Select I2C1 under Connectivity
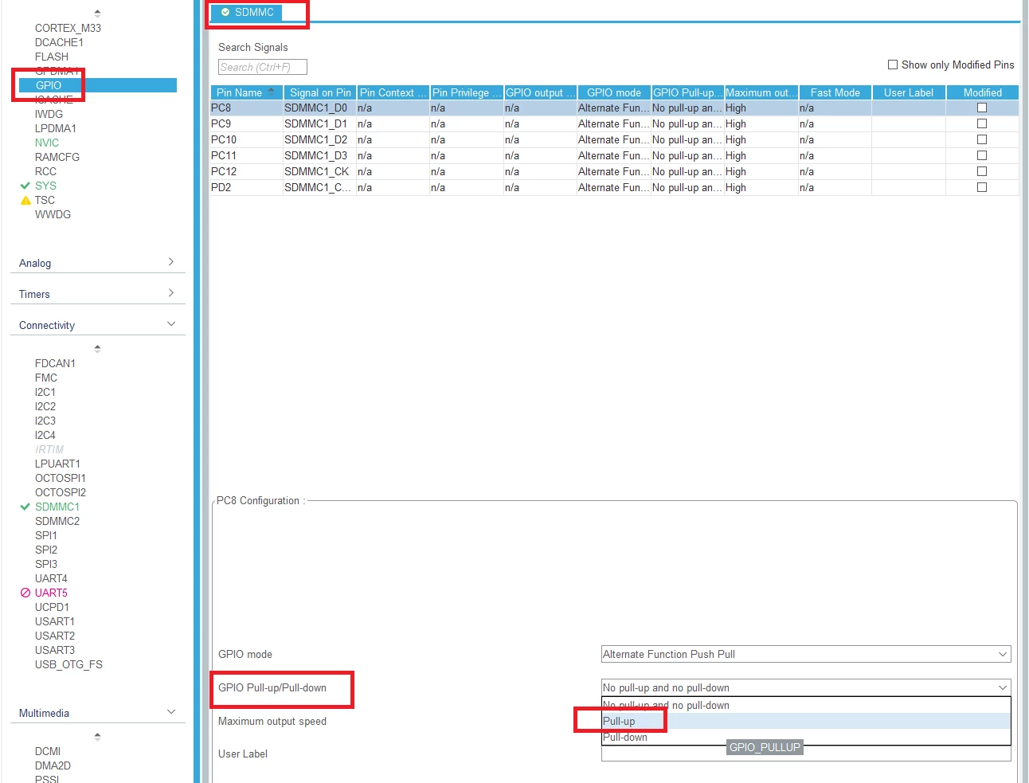 coord(45,392)
